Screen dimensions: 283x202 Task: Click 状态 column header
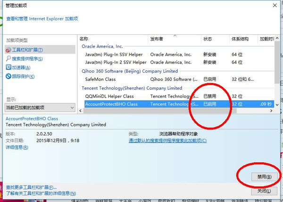point(208,38)
